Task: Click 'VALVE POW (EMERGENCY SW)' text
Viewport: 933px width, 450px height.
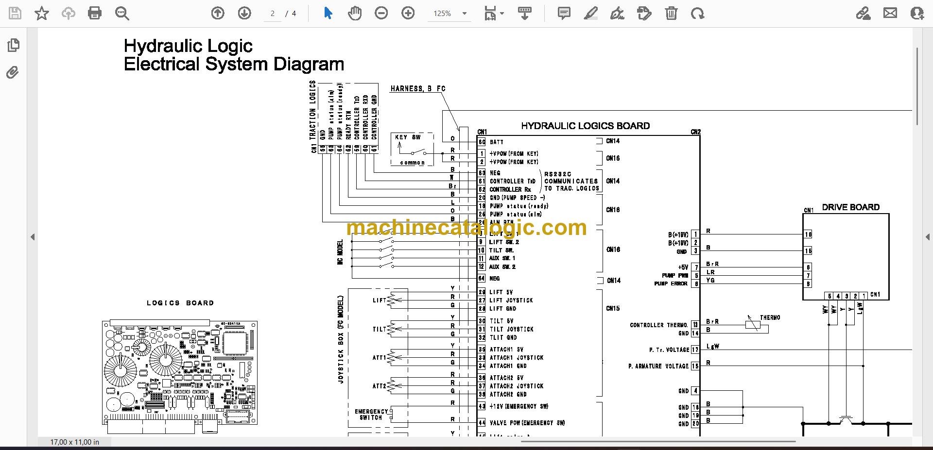Action: (x=527, y=423)
